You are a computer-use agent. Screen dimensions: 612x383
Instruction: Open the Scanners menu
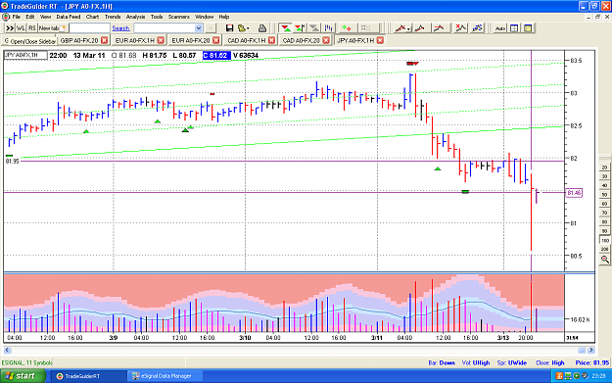[x=179, y=17]
